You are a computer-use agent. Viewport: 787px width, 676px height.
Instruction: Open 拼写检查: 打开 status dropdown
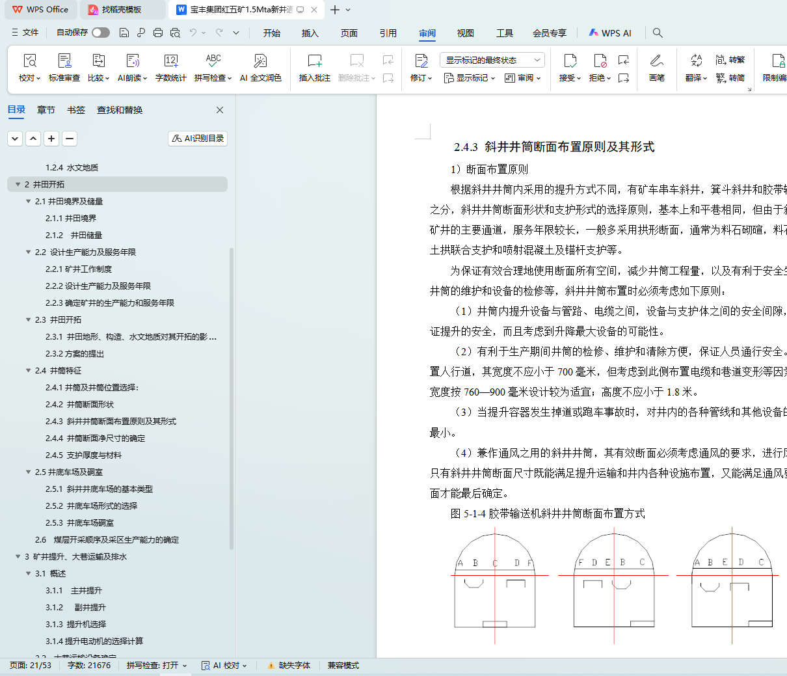[x=157, y=666]
